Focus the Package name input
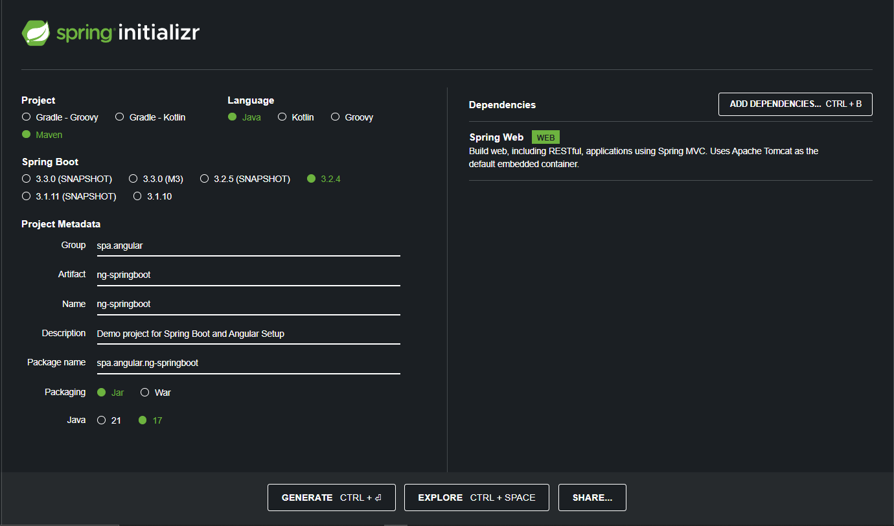Viewport: 894px width, 526px height. click(247, 363)
